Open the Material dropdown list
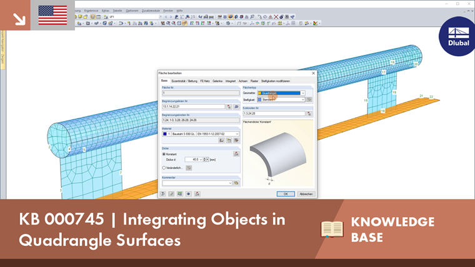475x267 pixels. pyautogui.click(x=237, y=134)
